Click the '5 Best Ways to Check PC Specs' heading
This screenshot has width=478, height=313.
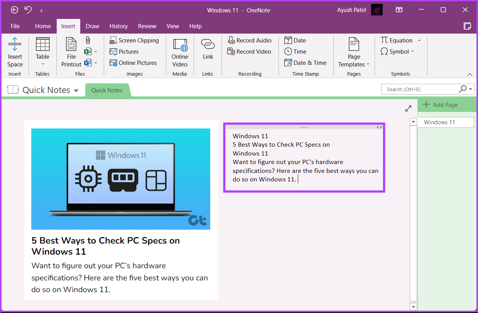(x=106, y=246)
